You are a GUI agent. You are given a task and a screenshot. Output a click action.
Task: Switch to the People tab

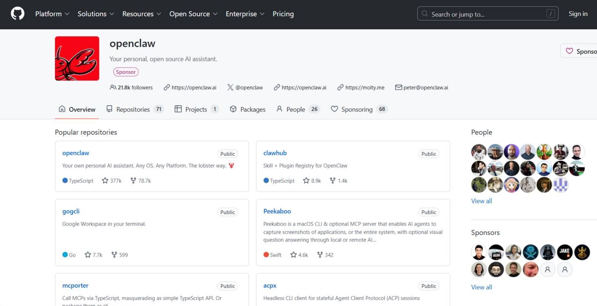[x=298, y=109]
